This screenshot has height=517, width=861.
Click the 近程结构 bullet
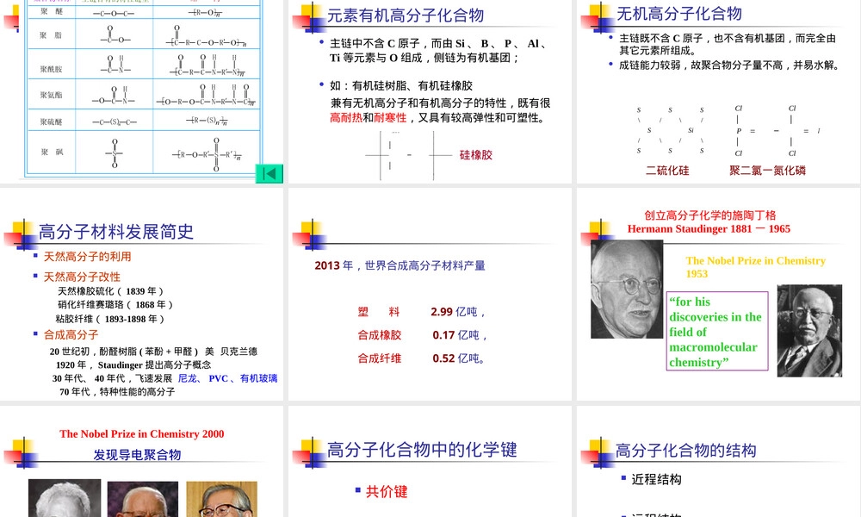coord(656,479)
